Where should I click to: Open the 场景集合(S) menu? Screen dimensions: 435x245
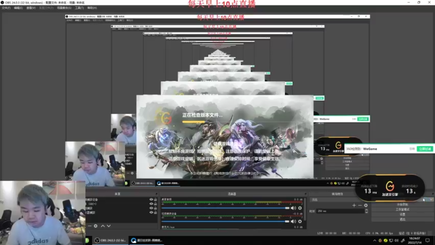[x=64, y=8]
